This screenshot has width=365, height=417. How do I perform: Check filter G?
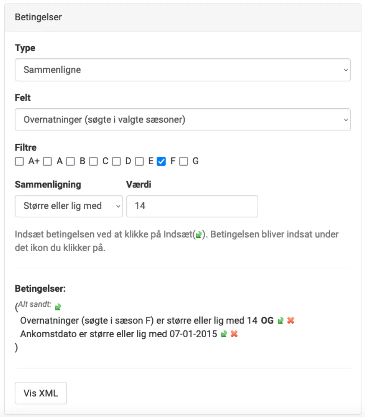click(x=184, y=161)
